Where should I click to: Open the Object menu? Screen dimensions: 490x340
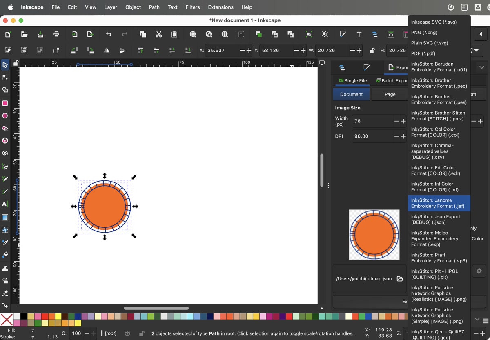(x=133, y=7)
